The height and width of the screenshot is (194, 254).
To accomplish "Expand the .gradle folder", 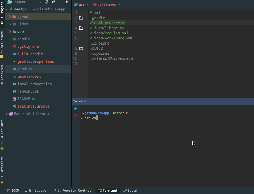I will coord(10,17).
